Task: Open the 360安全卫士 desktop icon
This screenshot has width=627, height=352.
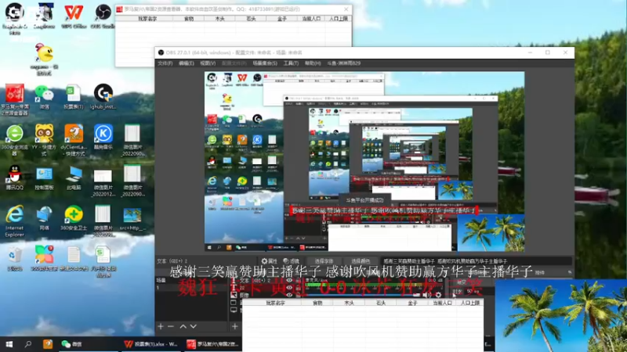Action: [74, 218]
